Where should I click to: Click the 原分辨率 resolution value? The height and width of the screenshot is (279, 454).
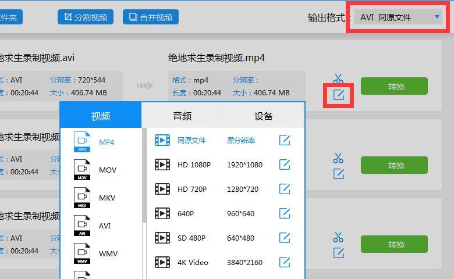(241, 141)
